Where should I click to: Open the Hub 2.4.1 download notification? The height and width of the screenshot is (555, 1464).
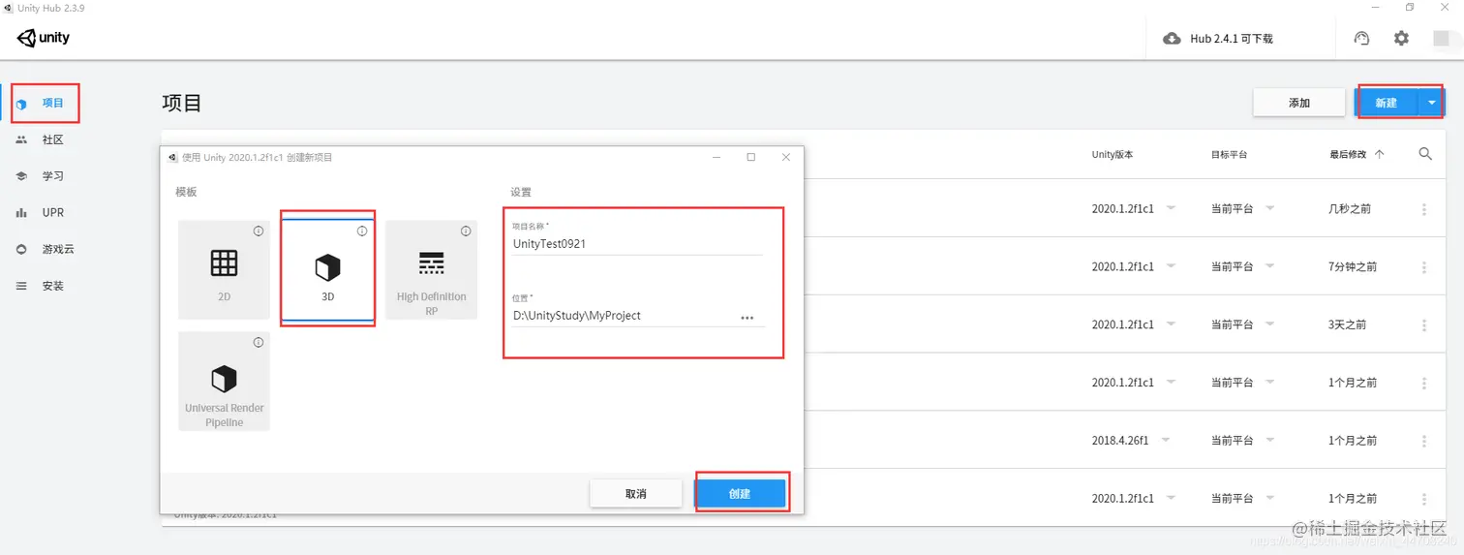click(1217, 39)
